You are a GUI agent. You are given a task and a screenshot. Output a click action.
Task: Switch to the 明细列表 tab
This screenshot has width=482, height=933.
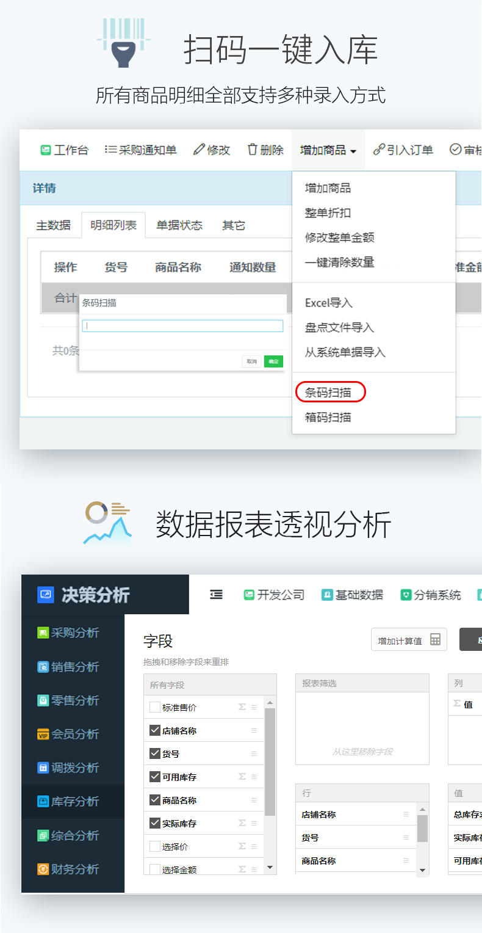(x=113, y=225)
